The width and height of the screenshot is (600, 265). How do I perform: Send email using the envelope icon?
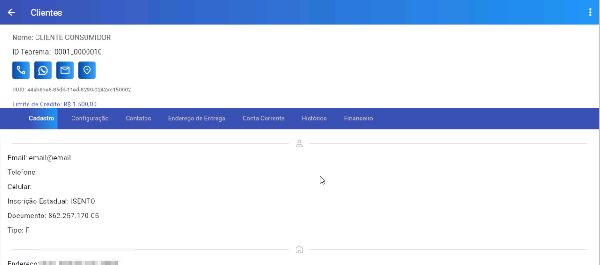(x=65, y=70)
